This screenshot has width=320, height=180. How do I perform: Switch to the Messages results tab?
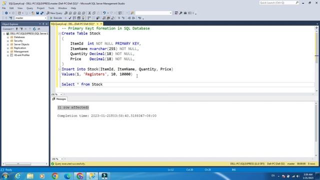[59, 99]
